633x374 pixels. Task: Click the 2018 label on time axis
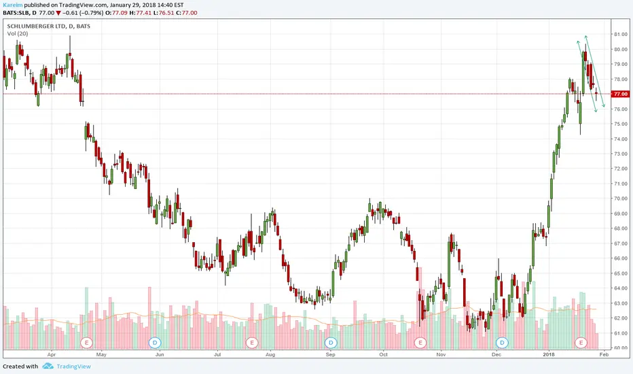pos(549,354)
